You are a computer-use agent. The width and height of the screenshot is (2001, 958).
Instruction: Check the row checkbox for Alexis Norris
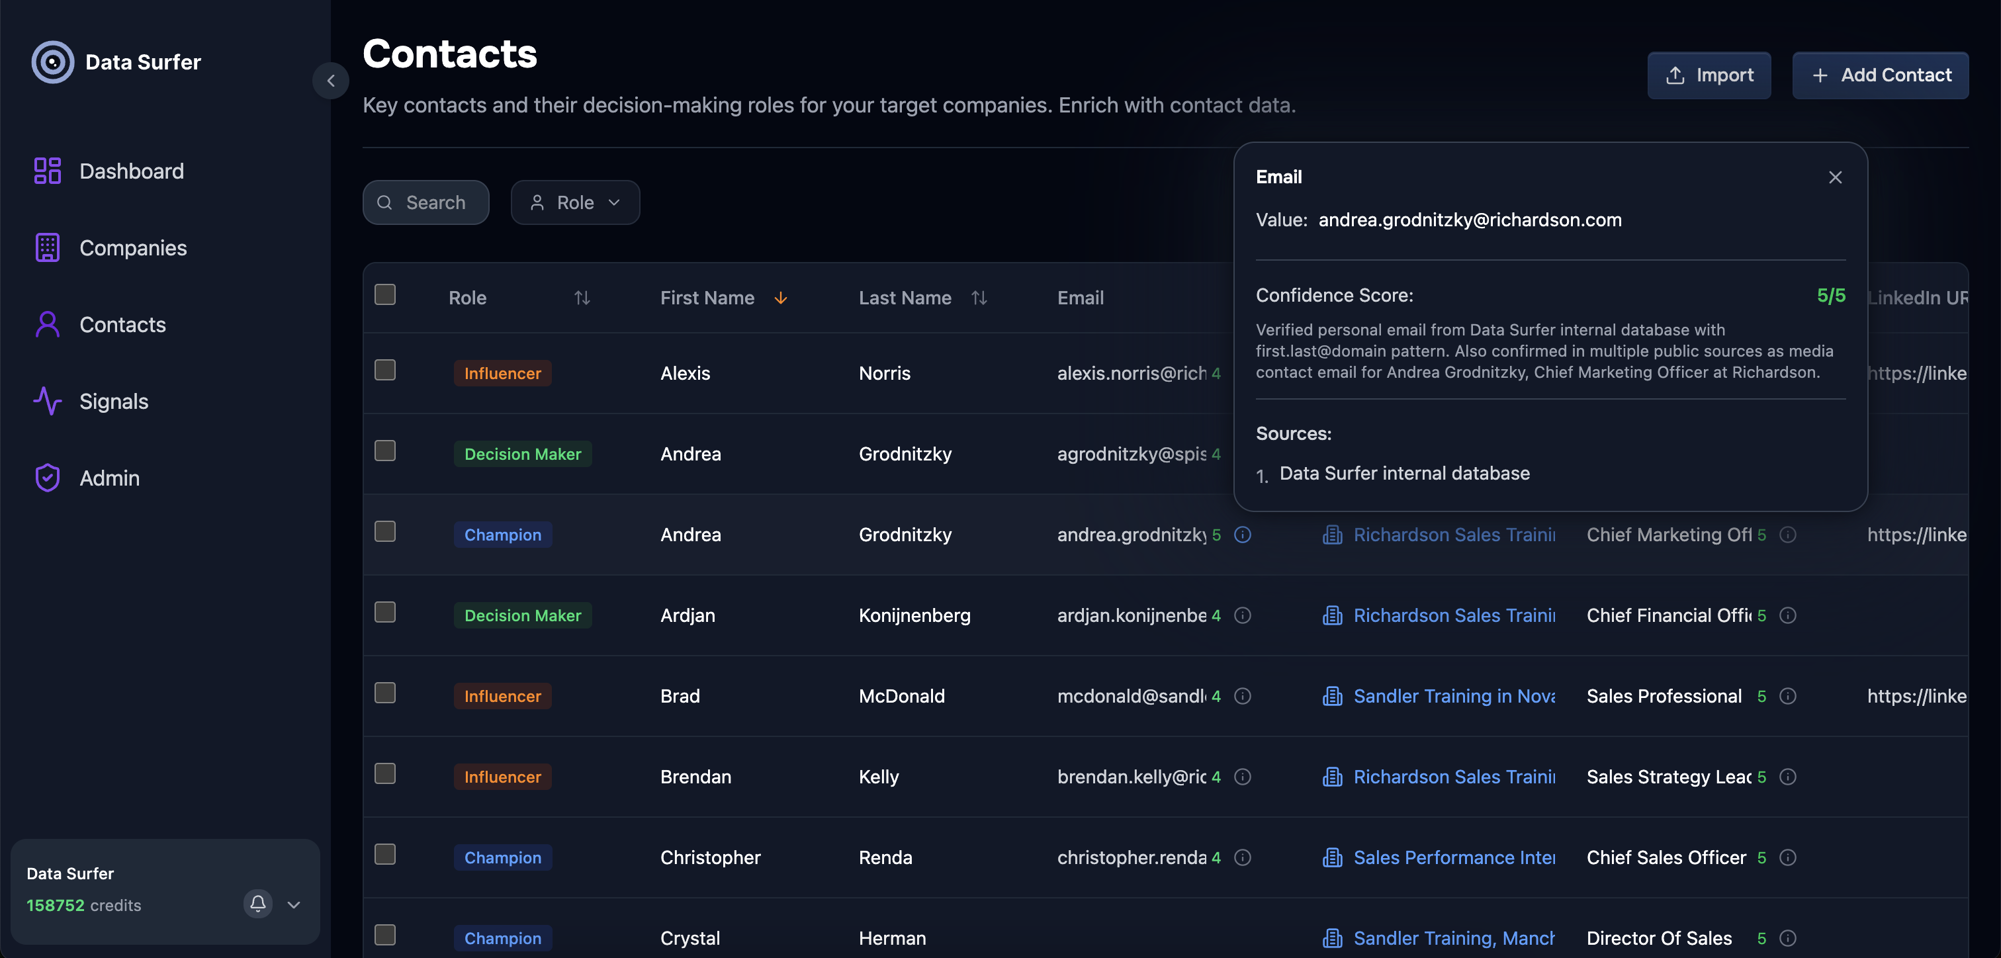[384, 370]
